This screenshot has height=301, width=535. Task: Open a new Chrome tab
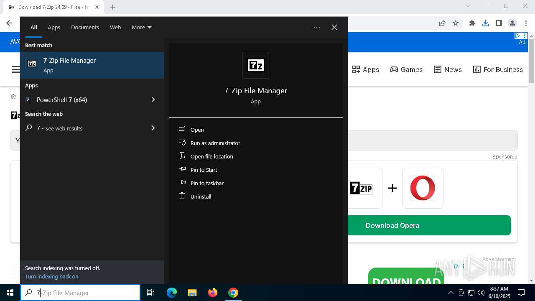click(x=113, y=7)
